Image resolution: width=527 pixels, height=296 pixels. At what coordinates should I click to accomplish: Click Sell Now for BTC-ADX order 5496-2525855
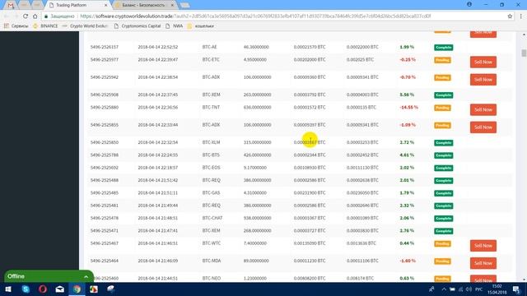pos(483,127)
